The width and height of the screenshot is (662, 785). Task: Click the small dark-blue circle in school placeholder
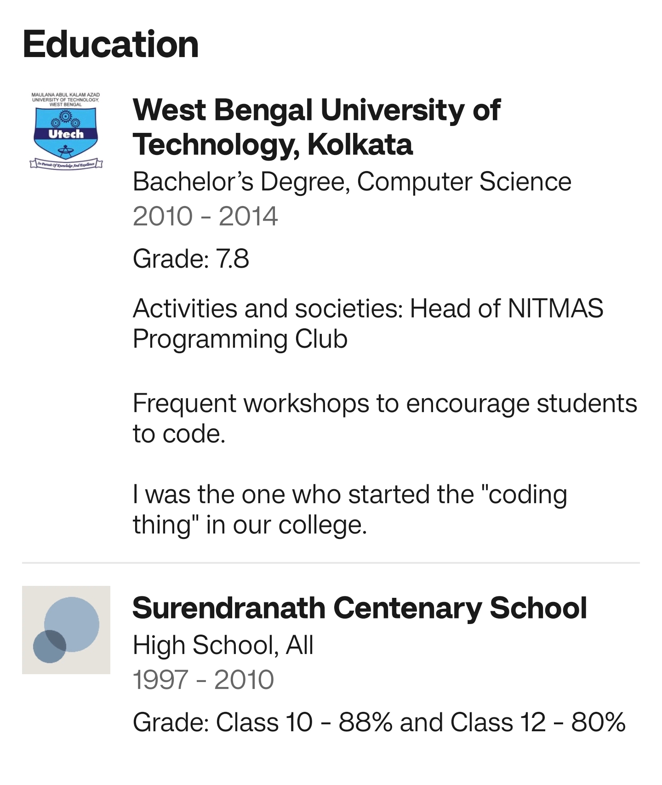(50, 646)
